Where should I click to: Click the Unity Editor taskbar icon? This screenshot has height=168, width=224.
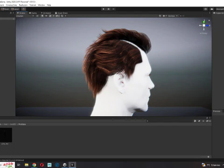72,165
